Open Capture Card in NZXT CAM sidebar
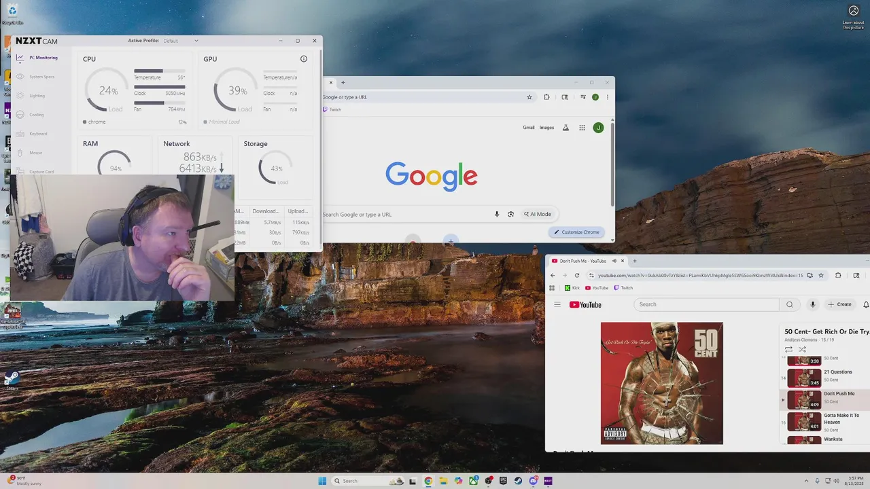The image size is (870, 489). pyautogui.click(x=35, y=172)
